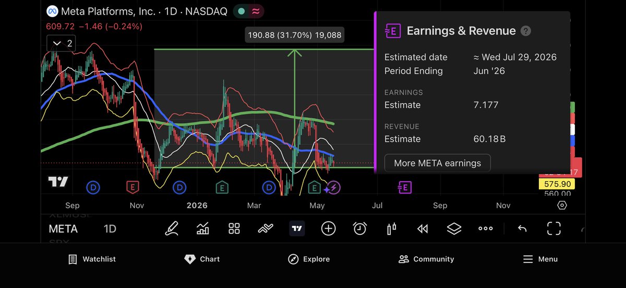Select the drawing pen tool

(171, 229)
